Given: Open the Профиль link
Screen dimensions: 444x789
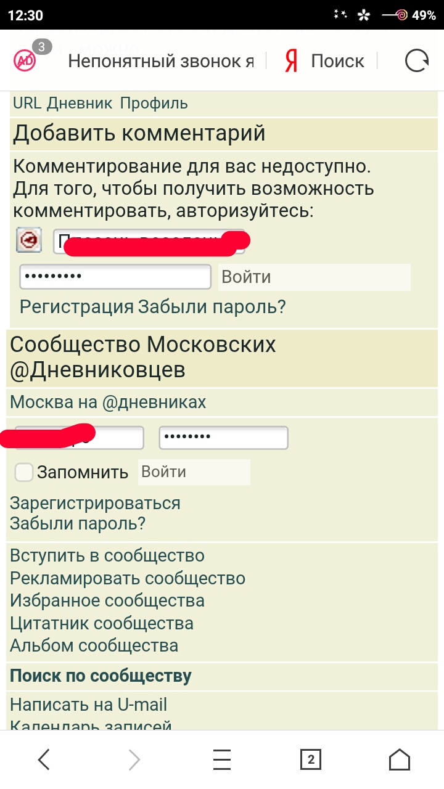Looking at the screenshot, I should [x=154, y=103].
